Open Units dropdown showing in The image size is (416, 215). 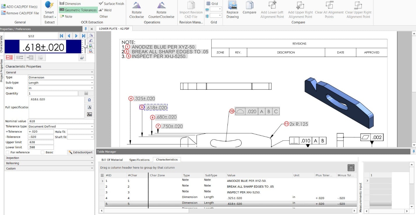pyautogui.click(x=61, y=88)
